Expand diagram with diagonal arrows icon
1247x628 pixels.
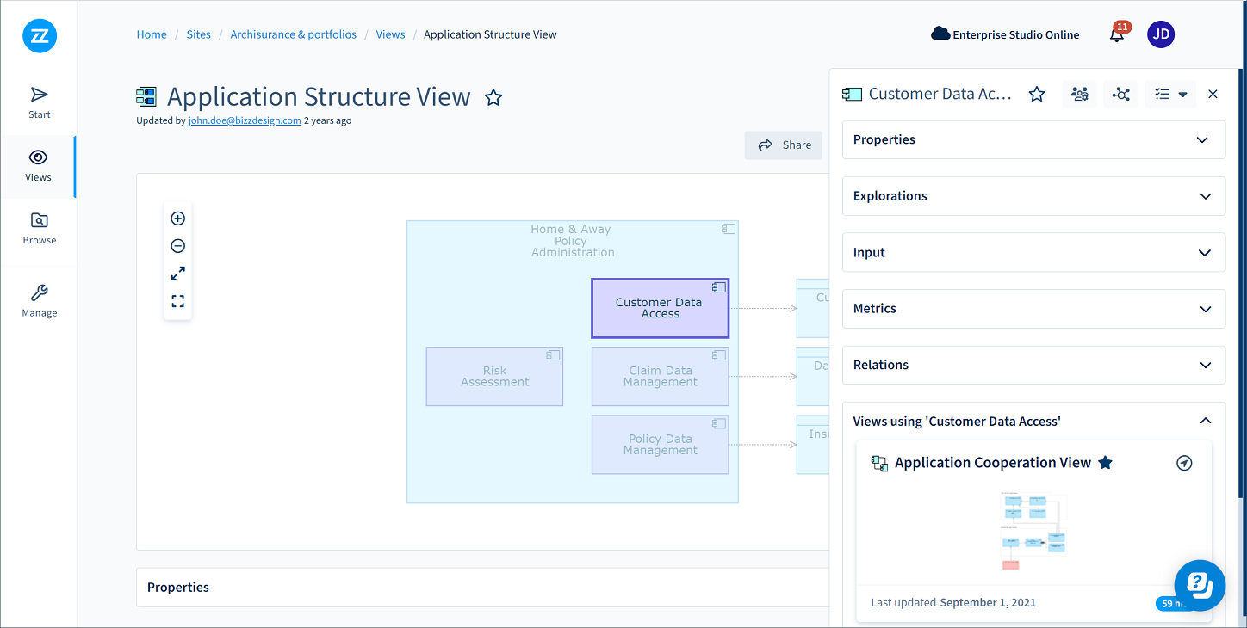(178, 274)
